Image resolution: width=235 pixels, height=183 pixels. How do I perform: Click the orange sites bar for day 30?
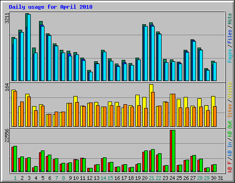pos(215,117)
